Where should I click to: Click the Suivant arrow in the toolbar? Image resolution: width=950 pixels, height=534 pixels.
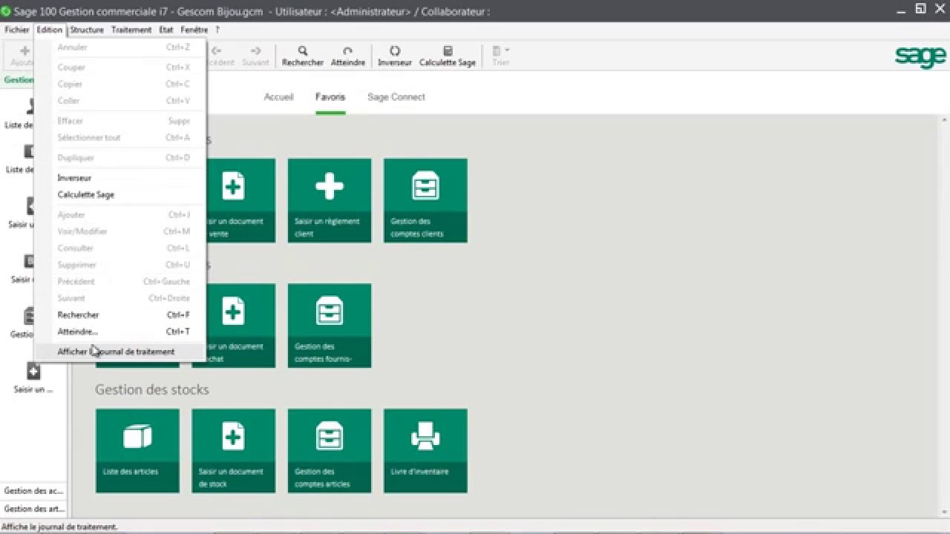pos(255,51)
